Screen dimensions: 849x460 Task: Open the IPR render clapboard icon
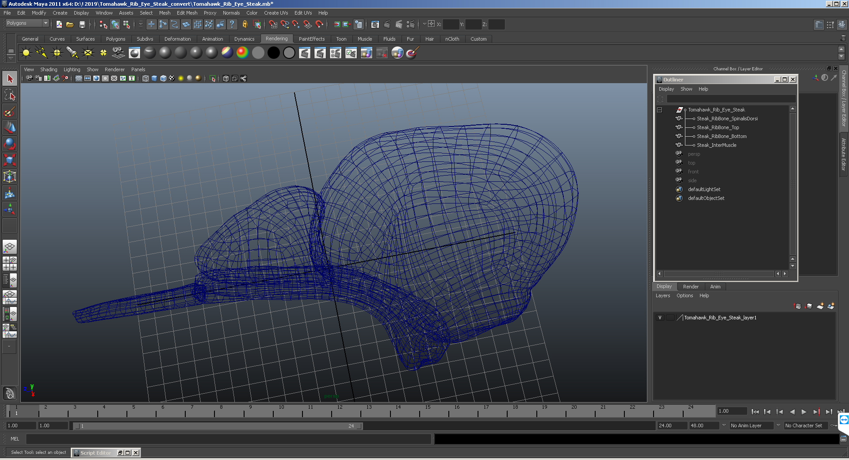(x=320, y=53)
